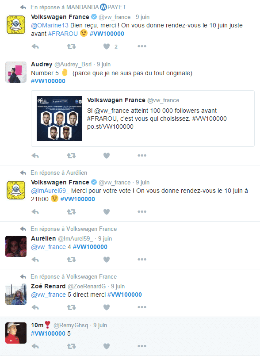Viewport: 260px width, 356px height.
Task: Open more options on Audrey's tweet
Action: (x=142, y=156)
